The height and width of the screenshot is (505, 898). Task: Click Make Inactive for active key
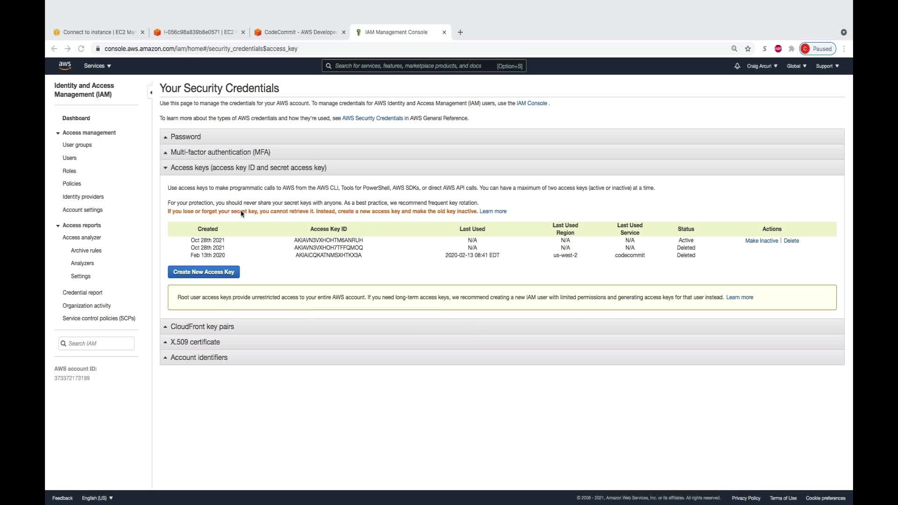[x=761, y=240]
